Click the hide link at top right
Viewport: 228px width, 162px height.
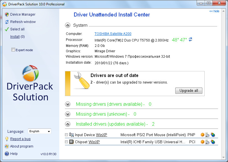click(x=214, y=11)
